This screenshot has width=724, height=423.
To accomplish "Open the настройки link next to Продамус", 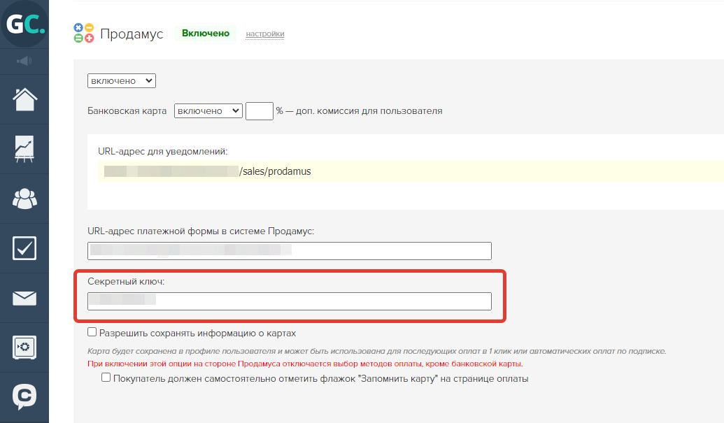I will pyautogui.click(x=265, y=34).
